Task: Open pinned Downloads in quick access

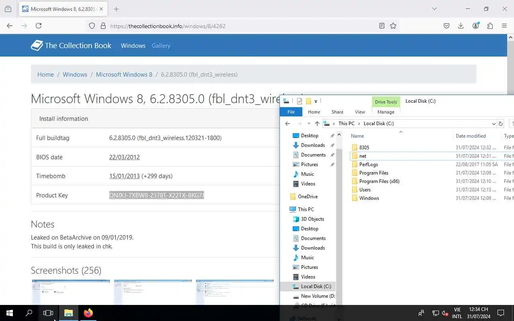Action: (x=313, y=145)
